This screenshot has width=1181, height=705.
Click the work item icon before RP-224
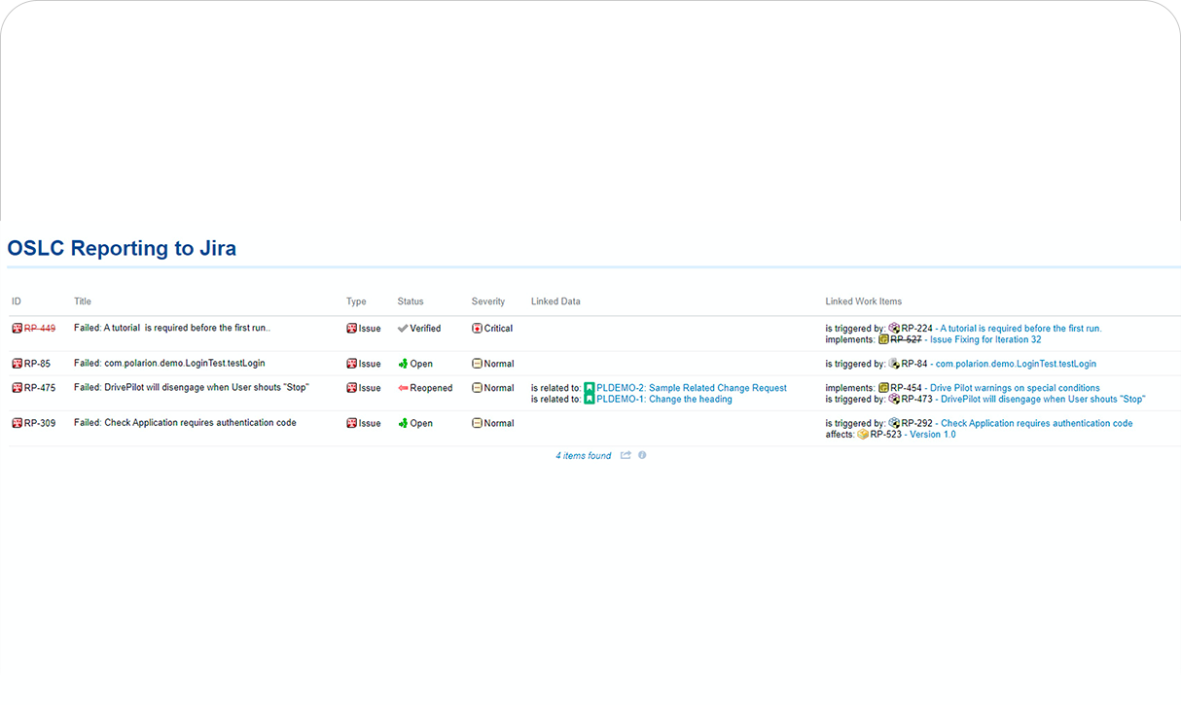(x=893, y=328)
